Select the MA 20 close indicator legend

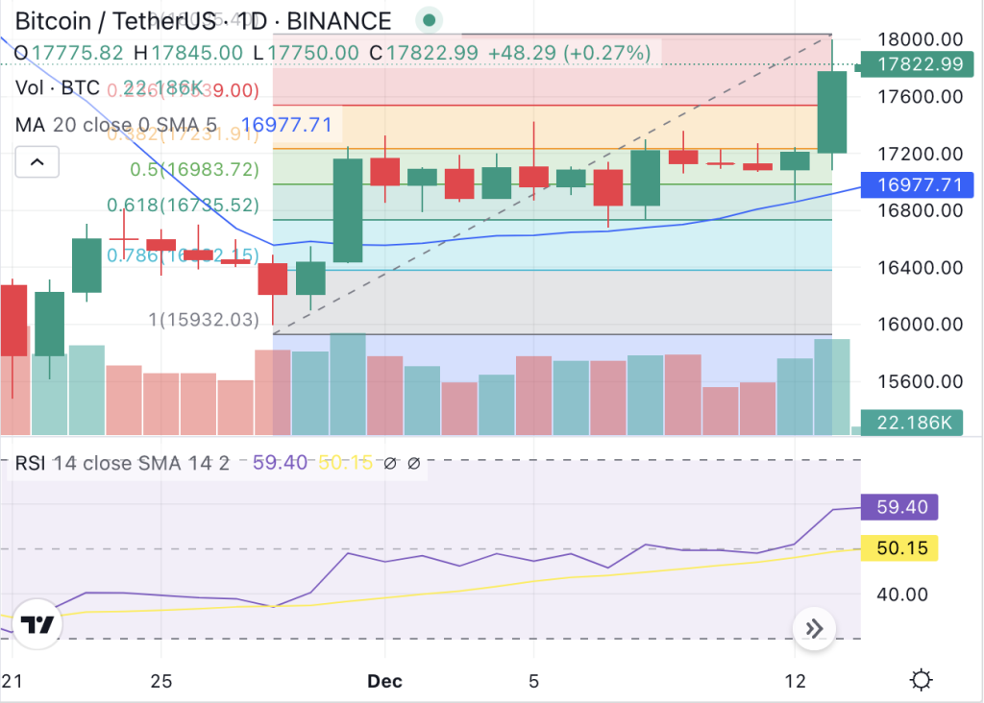(116, 125)
